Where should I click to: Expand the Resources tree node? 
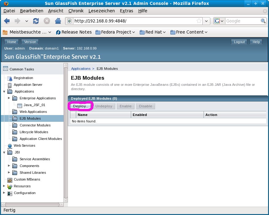4,186
